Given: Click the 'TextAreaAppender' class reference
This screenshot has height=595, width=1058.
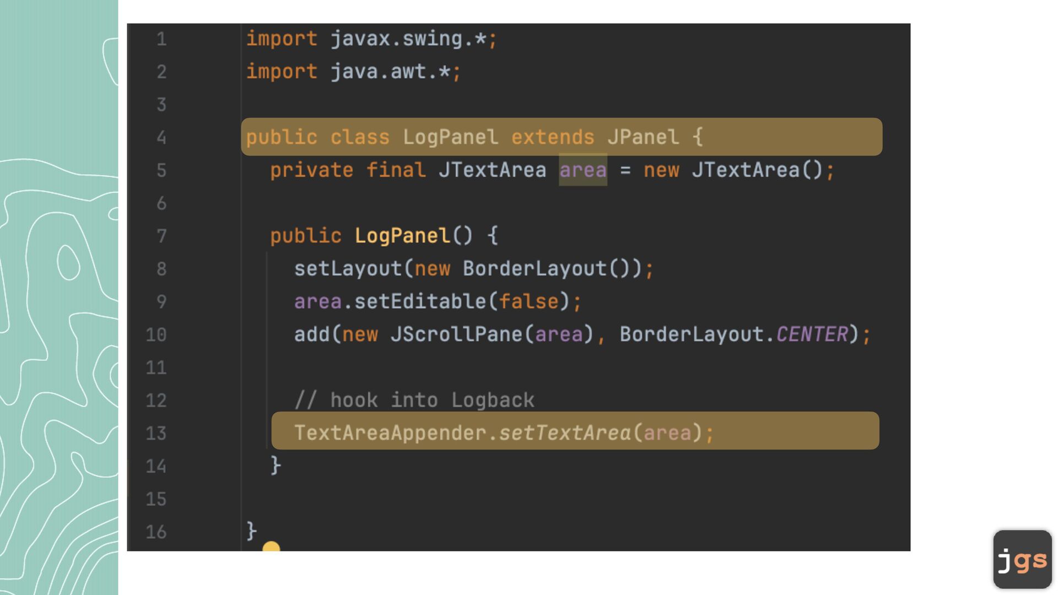Looking at the screenshot, I should 390,433.
